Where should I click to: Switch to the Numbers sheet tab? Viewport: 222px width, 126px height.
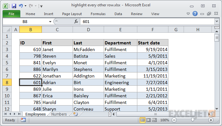(59, 114)
